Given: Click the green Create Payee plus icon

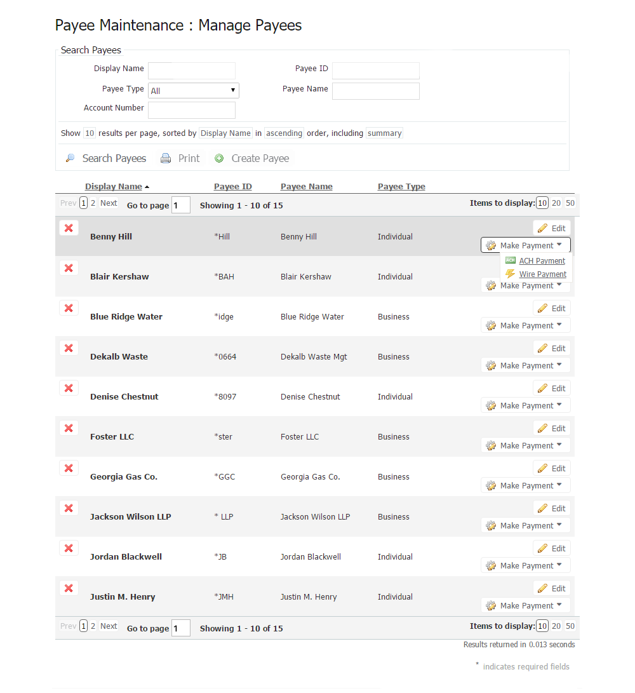Looking at the screenshot, I should [x=219, y=158].
